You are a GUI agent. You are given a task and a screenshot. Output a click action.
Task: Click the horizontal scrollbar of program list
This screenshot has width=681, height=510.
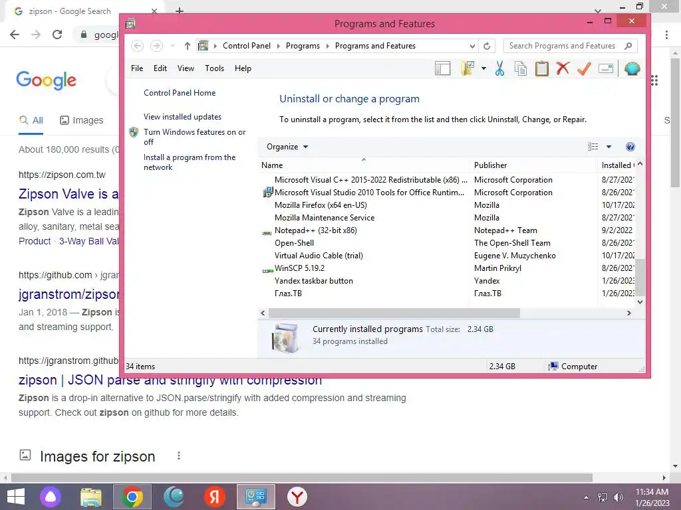[x=394, y=313]
